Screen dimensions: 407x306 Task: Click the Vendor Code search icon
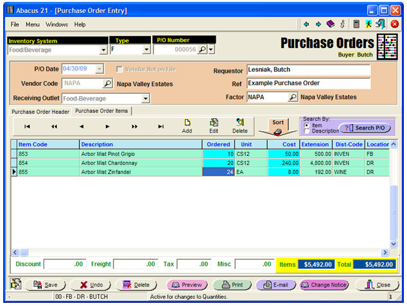[107, 83]
